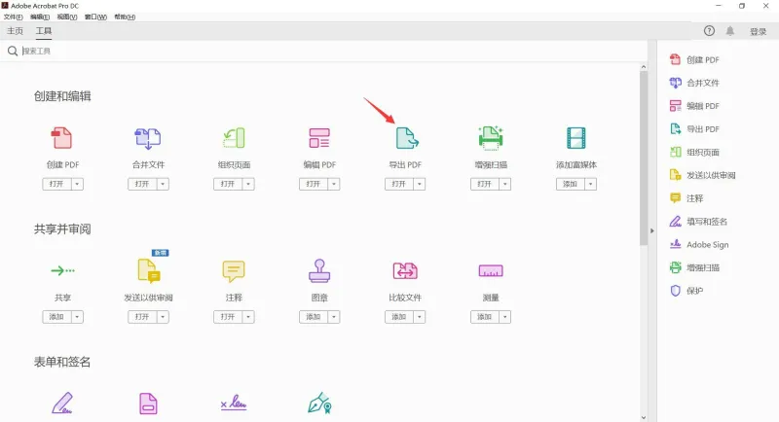Open the 窗口(W) menu
The width and height of the screenshot is (779, 422).
tap(95, 17)
